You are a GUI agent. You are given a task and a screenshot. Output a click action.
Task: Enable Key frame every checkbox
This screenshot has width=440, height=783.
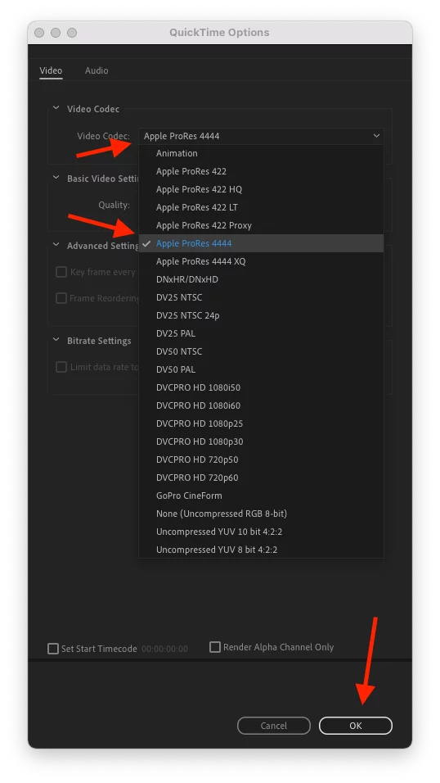(61, 272)
